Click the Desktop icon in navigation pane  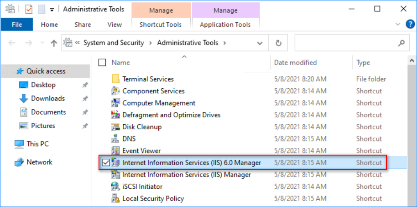click(x=24, y=85)
